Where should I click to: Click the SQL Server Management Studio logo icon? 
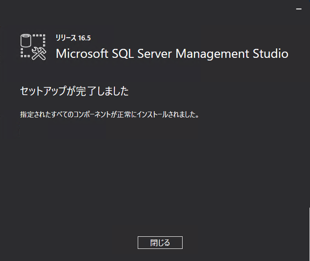coord(33,47)
